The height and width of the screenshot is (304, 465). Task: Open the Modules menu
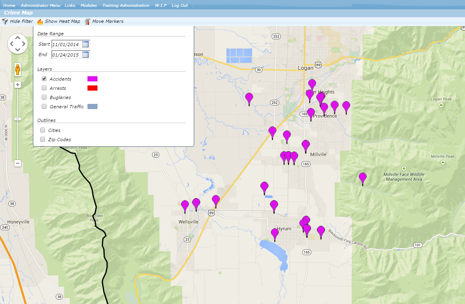pyautogui.click(x=89, y=6)
